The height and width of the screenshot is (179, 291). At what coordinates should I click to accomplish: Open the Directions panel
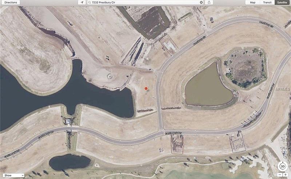(x=11, y=3)
